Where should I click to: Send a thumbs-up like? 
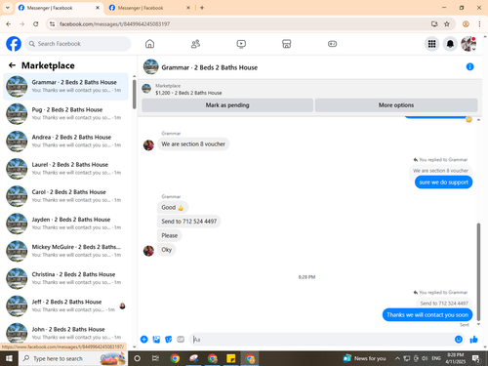point(473,340)
